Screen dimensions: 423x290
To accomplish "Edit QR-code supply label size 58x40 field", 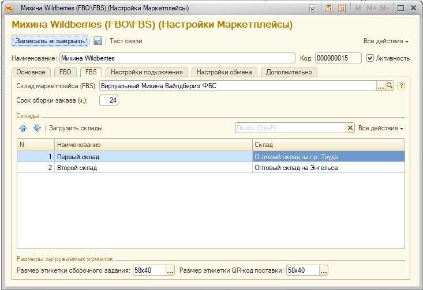I will [x=303, y=270].
